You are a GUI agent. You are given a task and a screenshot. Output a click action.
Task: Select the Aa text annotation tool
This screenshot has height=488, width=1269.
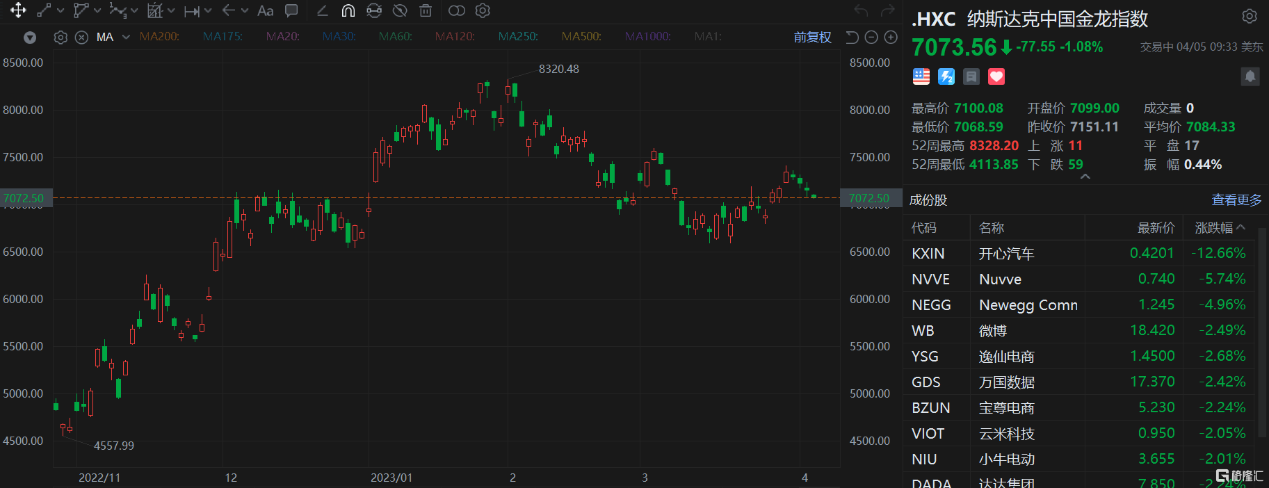(x=265, y=10)
